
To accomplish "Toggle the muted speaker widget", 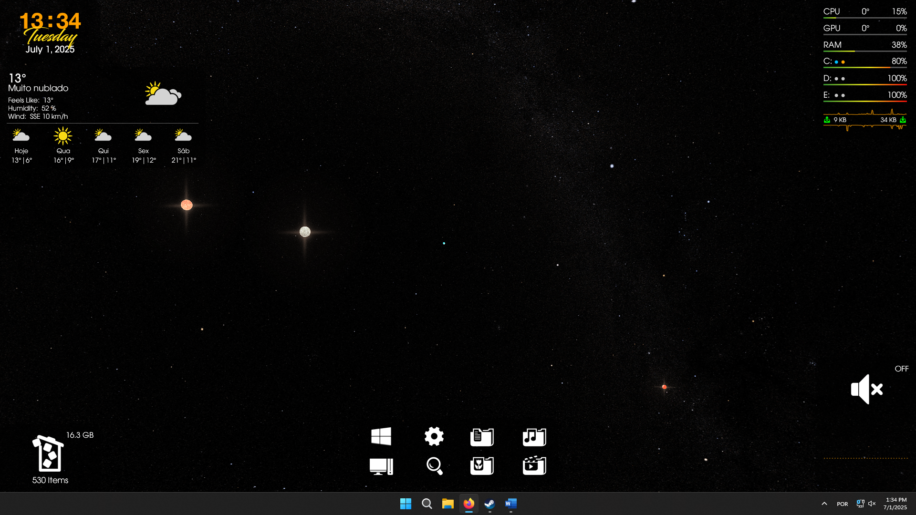I will tap(866, 389).
